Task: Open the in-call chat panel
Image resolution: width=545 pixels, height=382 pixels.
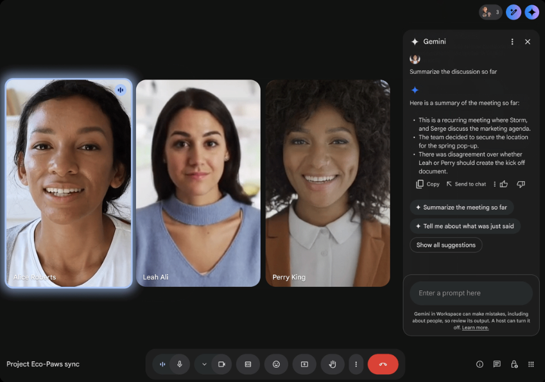Action: pos(497,364)
